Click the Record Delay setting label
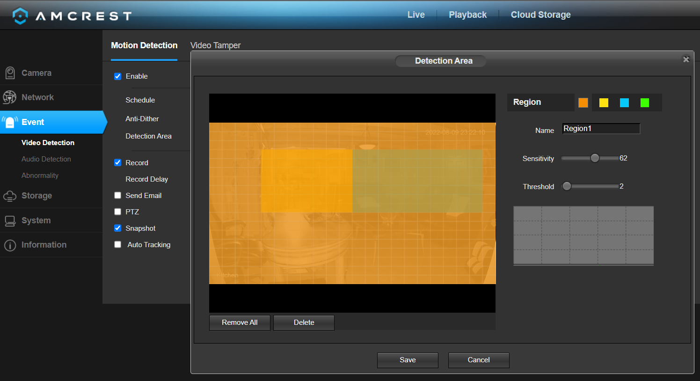The width and height of the screenshot is (700, 381). 147,179
